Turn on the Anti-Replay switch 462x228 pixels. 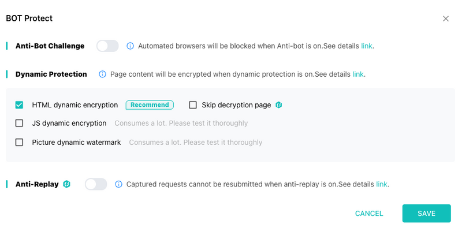(96, 184)
